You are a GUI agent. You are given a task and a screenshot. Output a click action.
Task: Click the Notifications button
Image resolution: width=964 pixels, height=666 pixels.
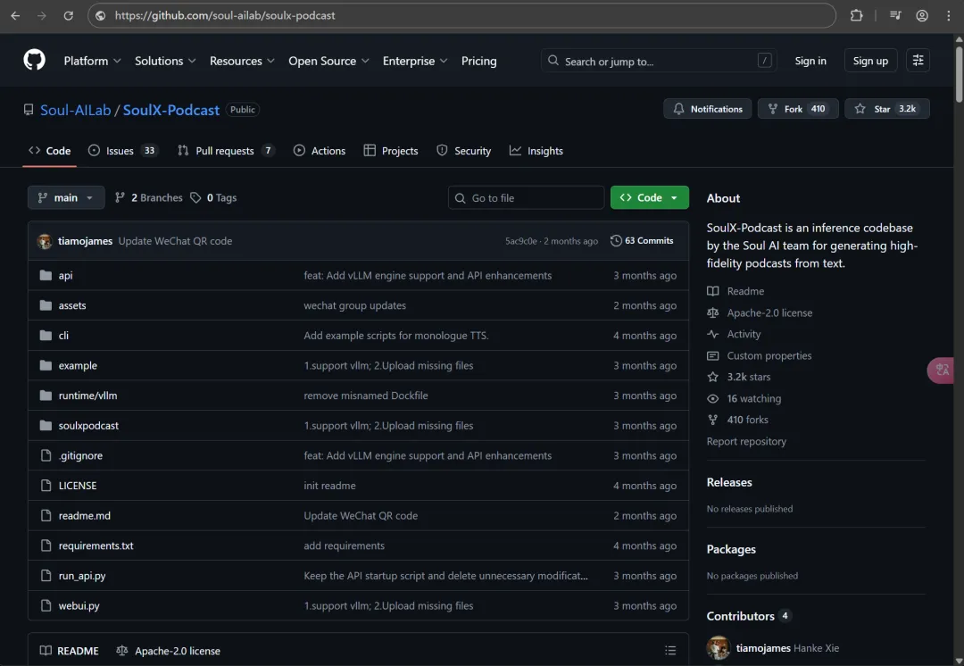pos(707,109)
